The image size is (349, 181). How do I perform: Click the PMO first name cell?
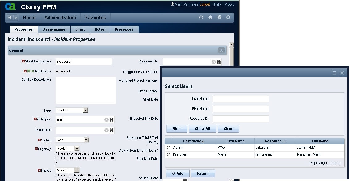click(x=235, y=148)
